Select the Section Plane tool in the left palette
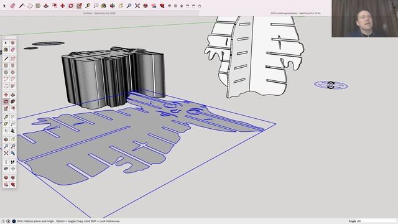Image resolution: width=398 pixels, height=224 pixels. [x=12, y=169]
